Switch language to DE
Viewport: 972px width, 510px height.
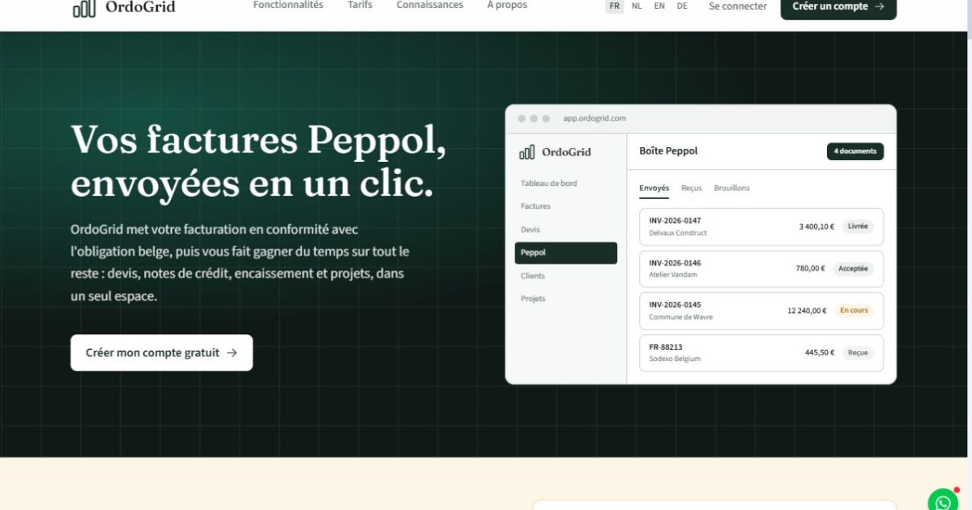pos(682,6)
